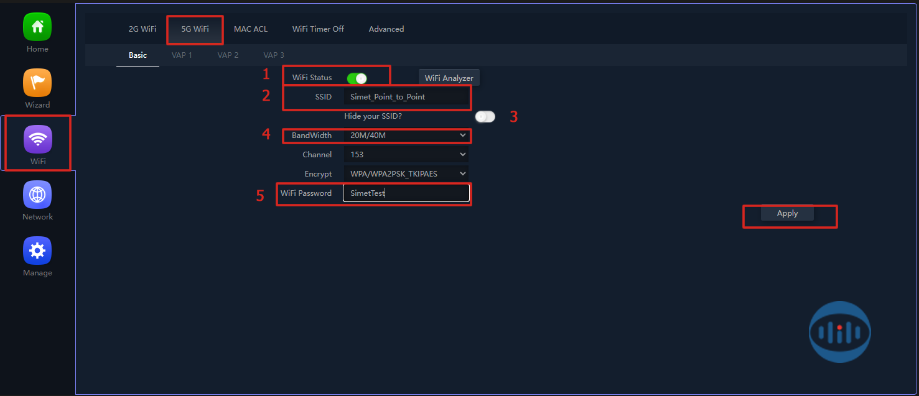Switch to the 2G WiFi tab
919x396 pixels.
point(142,29)
